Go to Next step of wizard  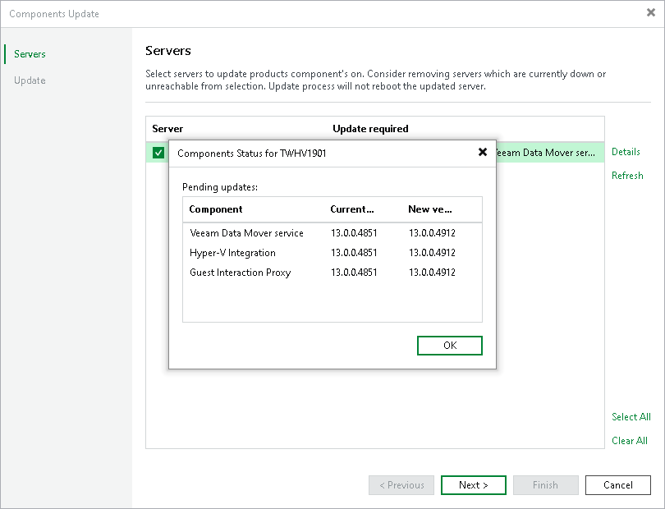(x=474, y=485)
